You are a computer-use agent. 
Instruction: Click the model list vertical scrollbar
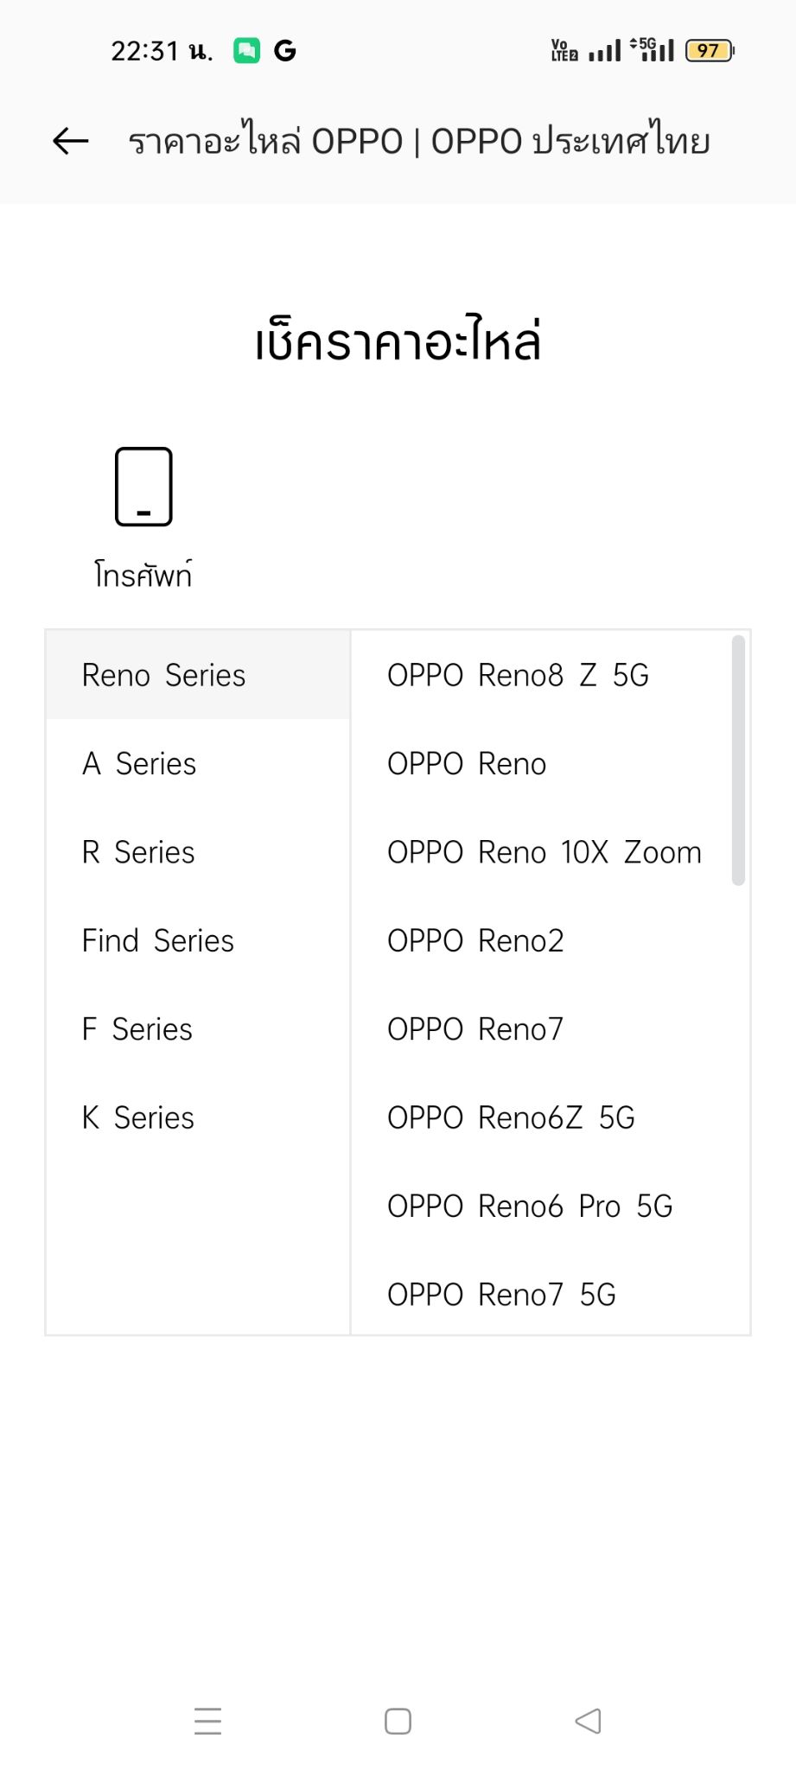(x=738, y=761)
